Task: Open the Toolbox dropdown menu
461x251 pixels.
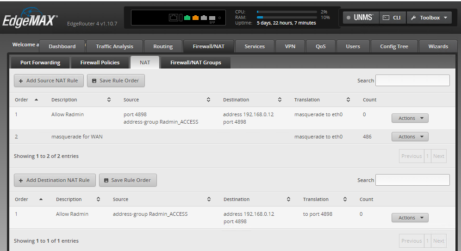Action: pos(429,18)
